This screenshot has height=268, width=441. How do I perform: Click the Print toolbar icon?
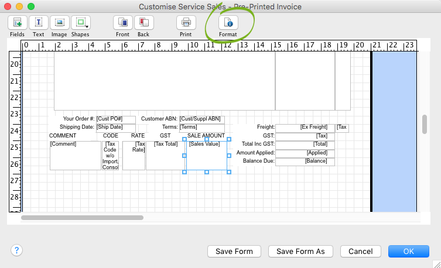click(x=186, y=23)
